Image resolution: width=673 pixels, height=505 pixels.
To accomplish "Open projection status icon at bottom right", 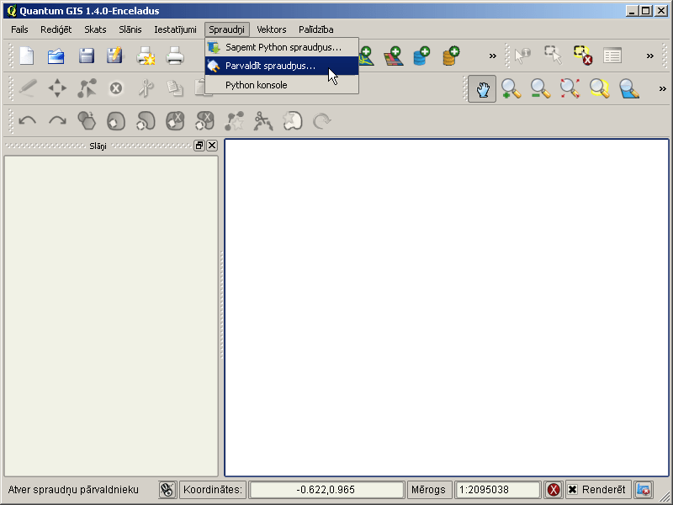I will pyautogui.click(x=643, y=490).
